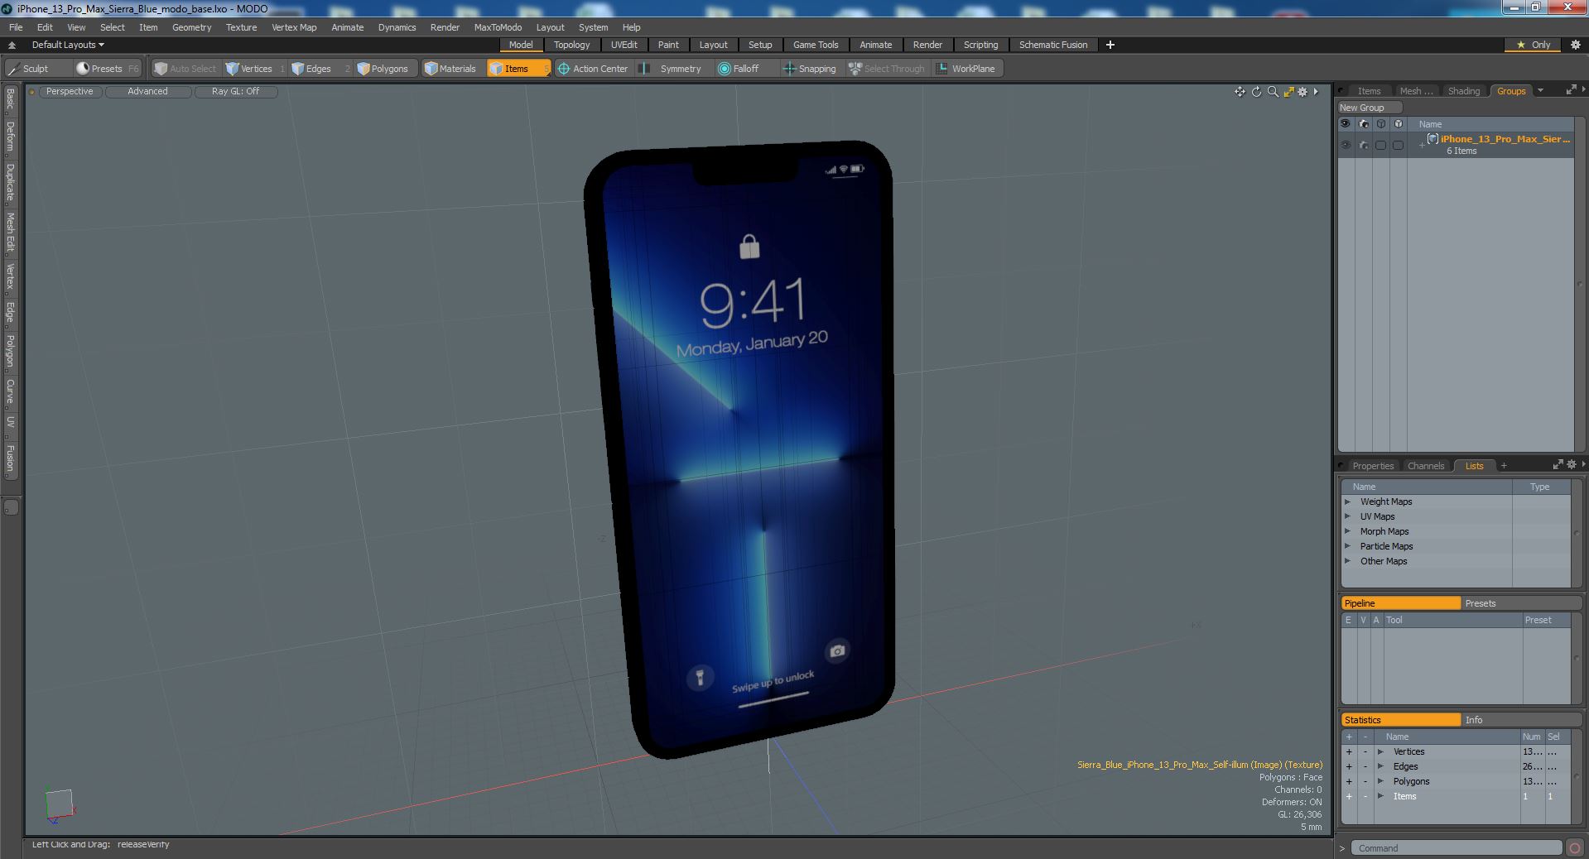Screen dimensions: 1589x859
Task: Toggle the Select Through option
Action: (887, 69)
